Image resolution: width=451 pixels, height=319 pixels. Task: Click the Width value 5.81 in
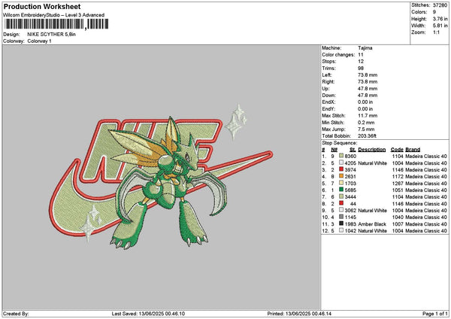(440, 26)
